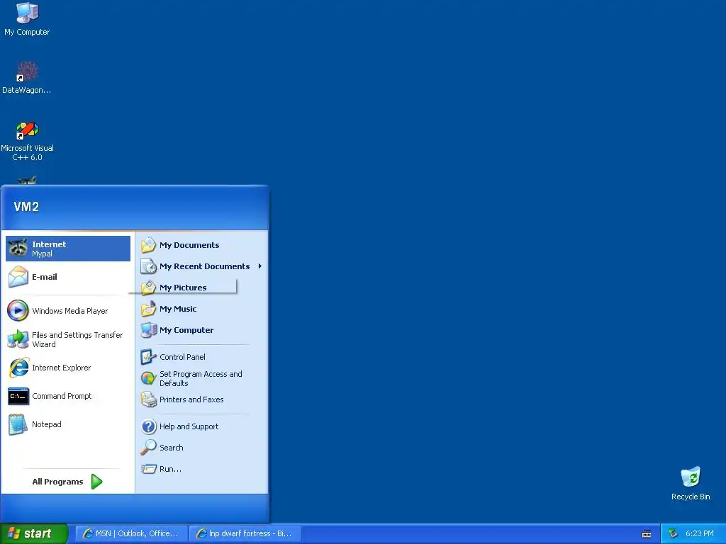Click the network connection tray icon
Viewport: 726px width, 544px height.
click(674, 534)
